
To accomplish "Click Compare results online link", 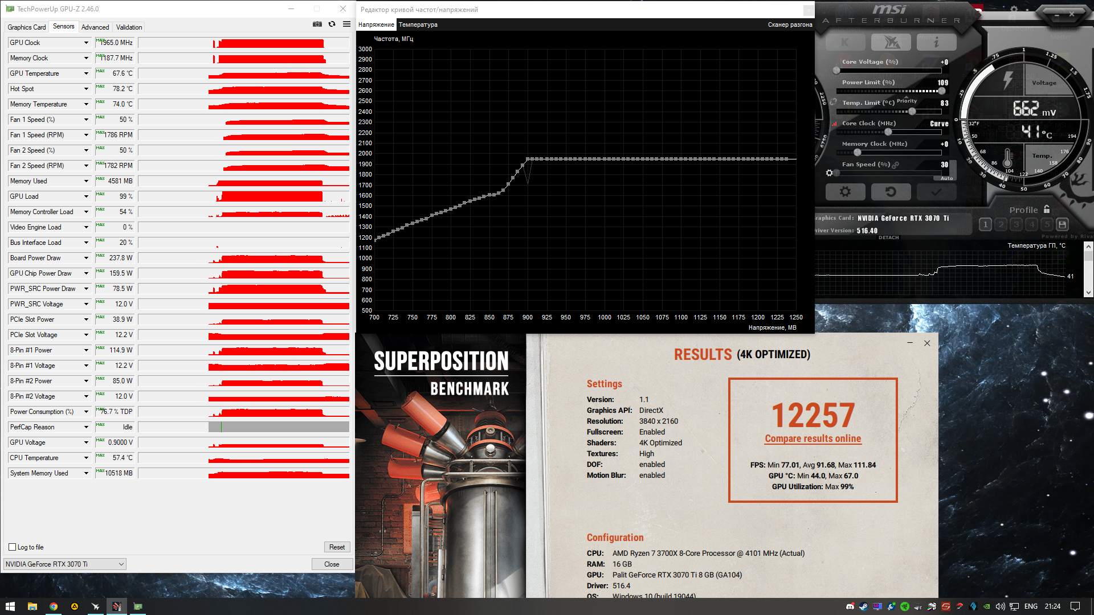I will click(813, 438).
